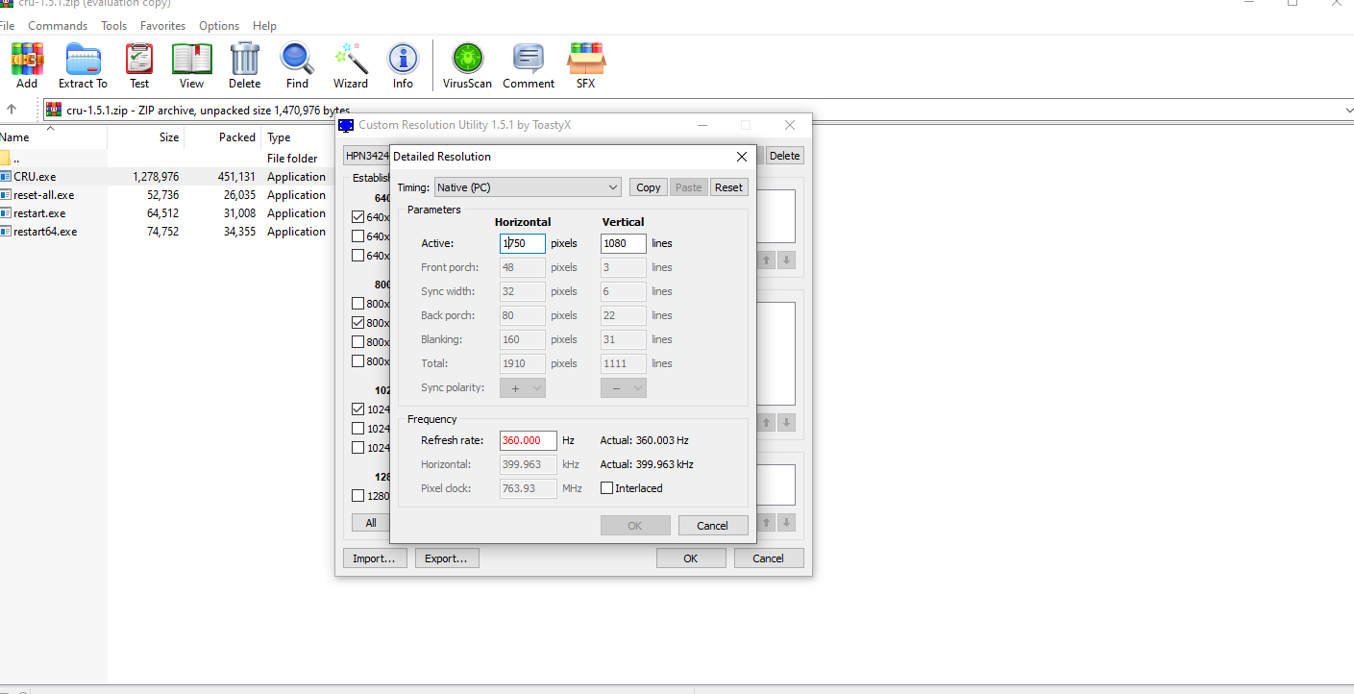Open the horizontal sync polarity dropdown

523,388
